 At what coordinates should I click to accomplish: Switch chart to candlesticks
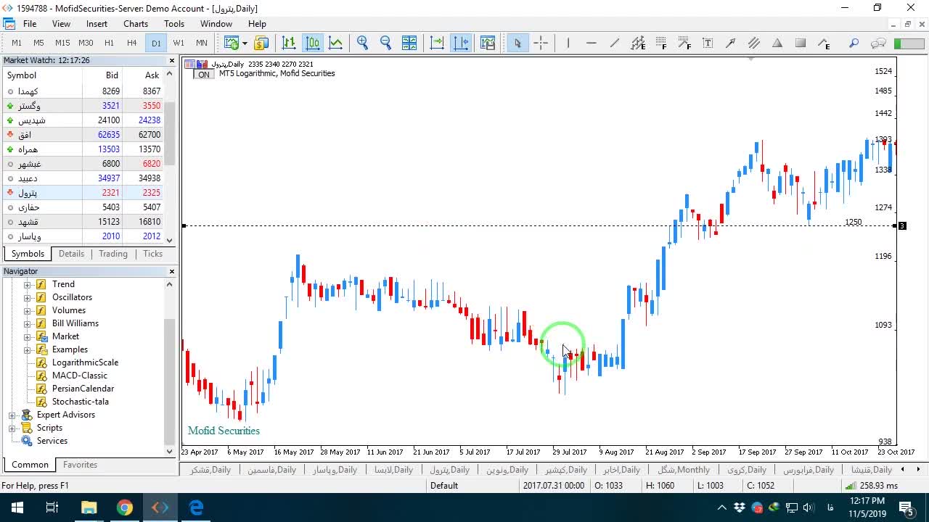[313, 43]
